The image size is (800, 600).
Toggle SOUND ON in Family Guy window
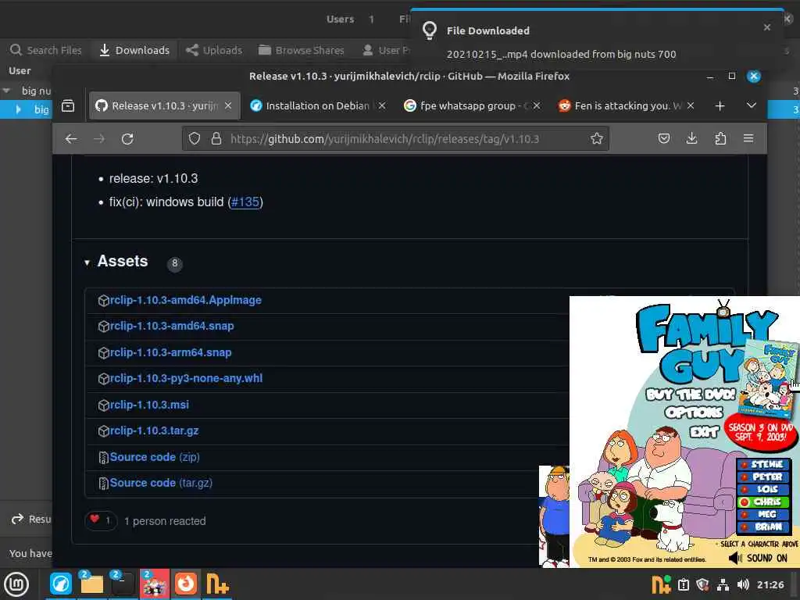pyautogui.click(x=758, y=558)
